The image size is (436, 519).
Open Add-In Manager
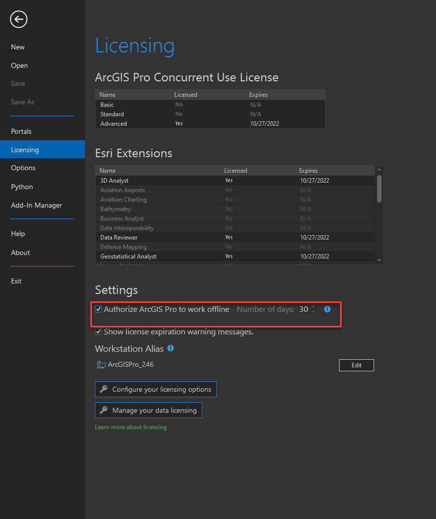pyautogui.click(x=36, y=205)
